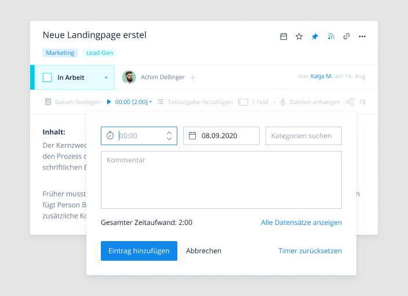
Task: Focus the 00:00 time input field
Action: coord(139,136)
